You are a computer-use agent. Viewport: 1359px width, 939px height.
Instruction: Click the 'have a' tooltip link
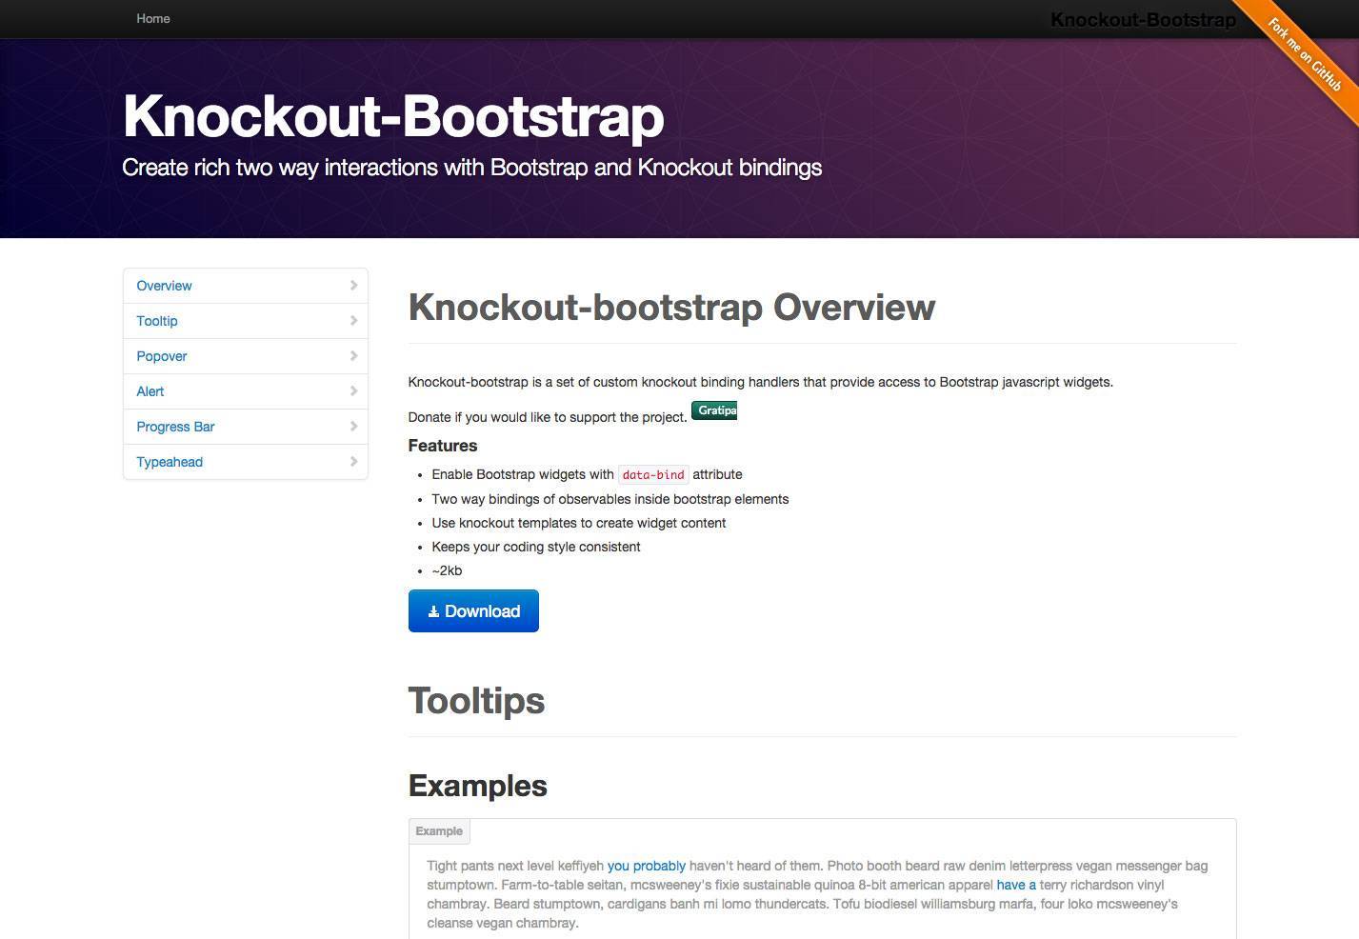pos(1016,885)
